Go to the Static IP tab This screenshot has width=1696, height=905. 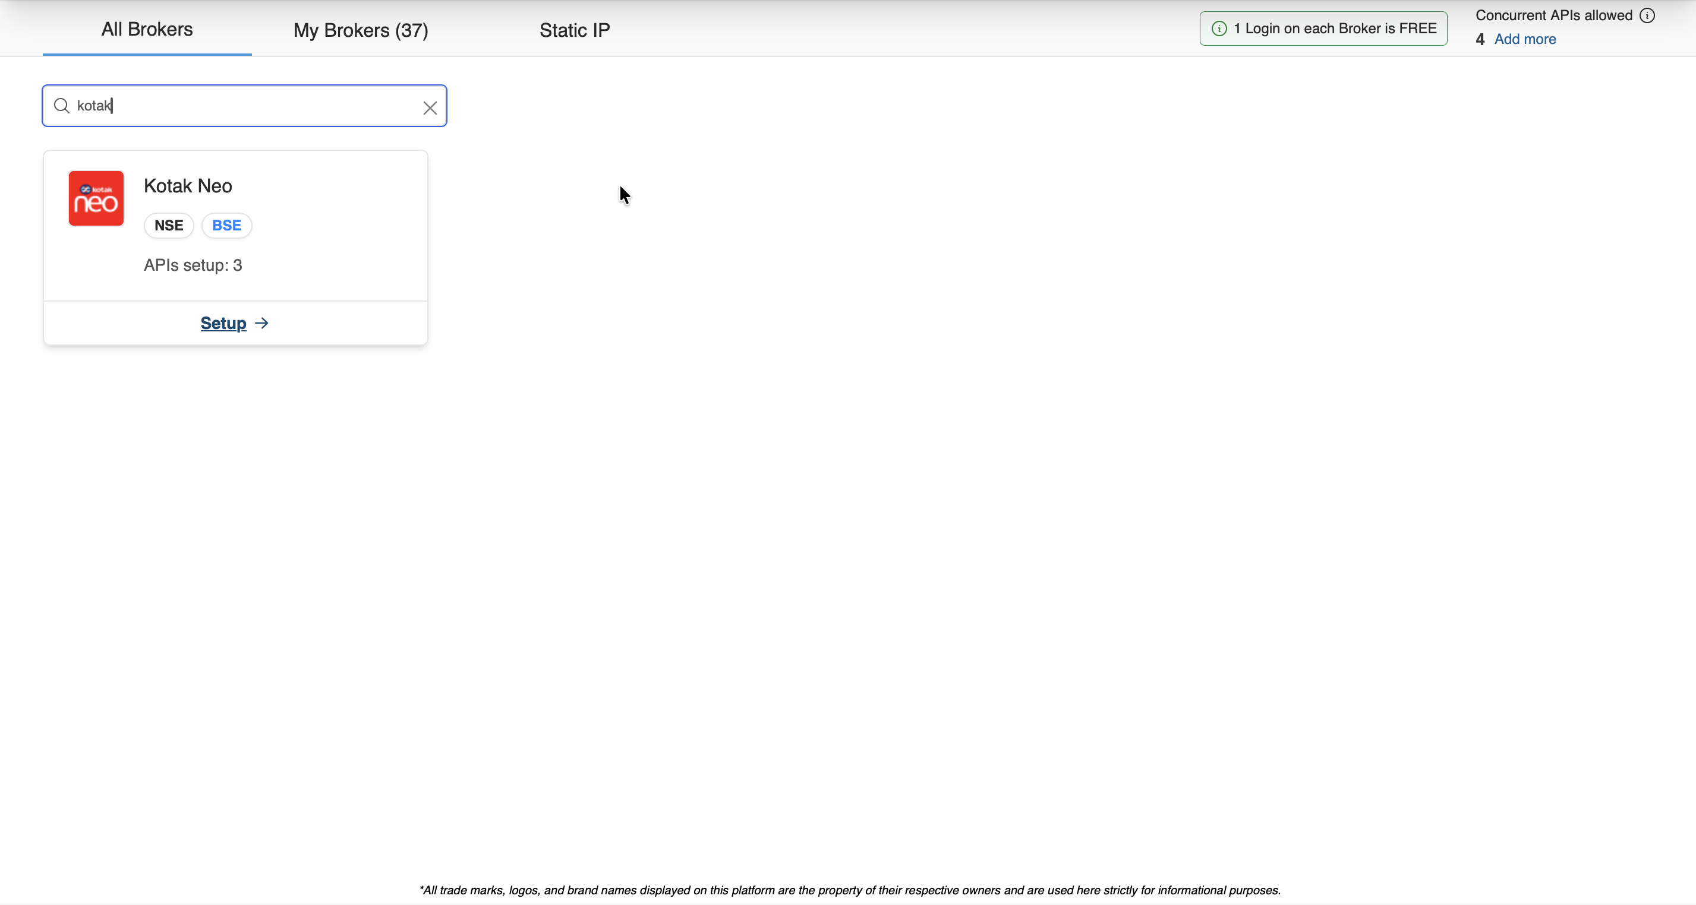574,30
